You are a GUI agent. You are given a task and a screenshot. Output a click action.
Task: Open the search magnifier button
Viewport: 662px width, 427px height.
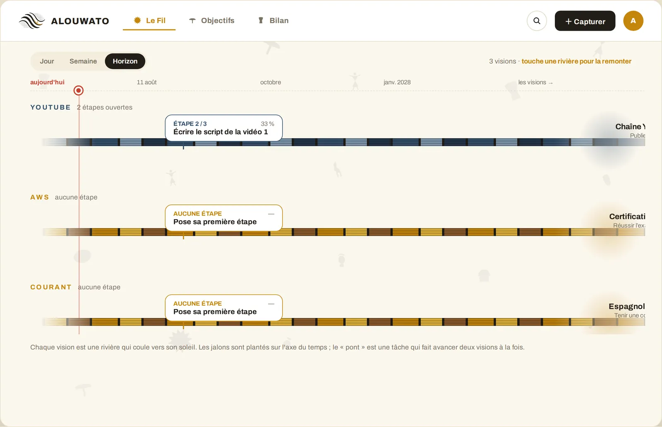point(537,21)
